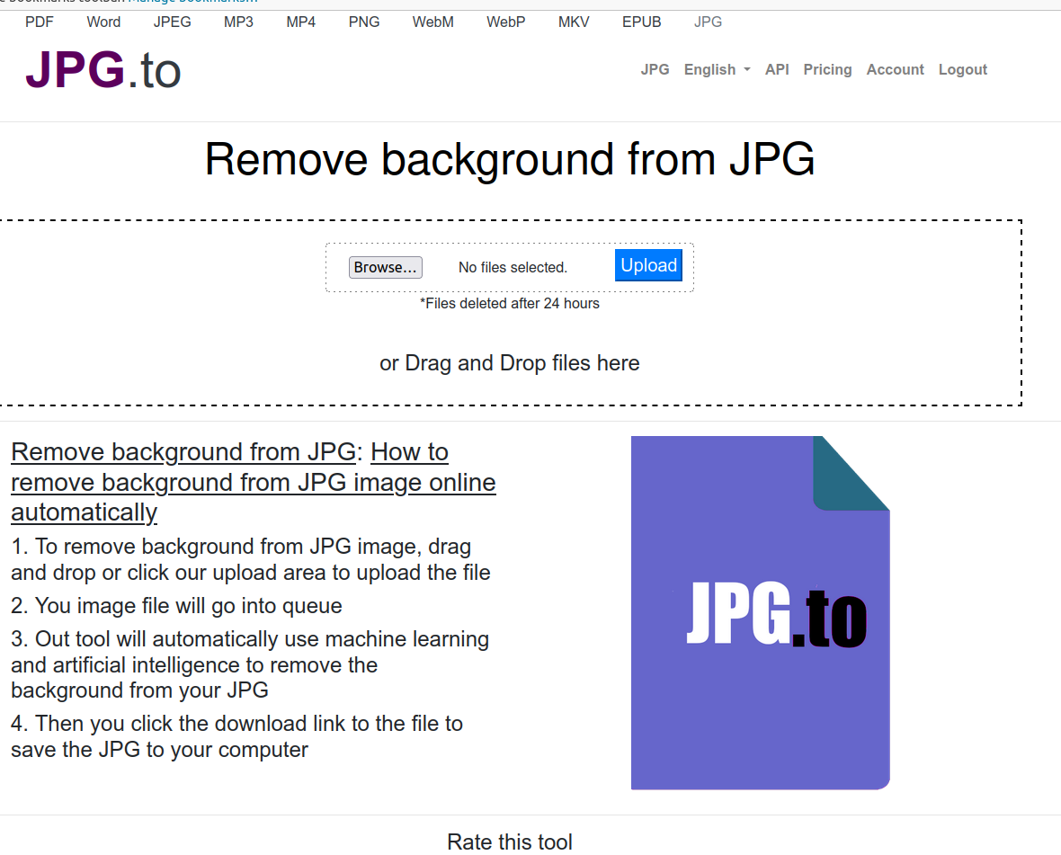
Task: Switch to the Word tools tab
Action: pyautogui.click(x=103, y=22)
